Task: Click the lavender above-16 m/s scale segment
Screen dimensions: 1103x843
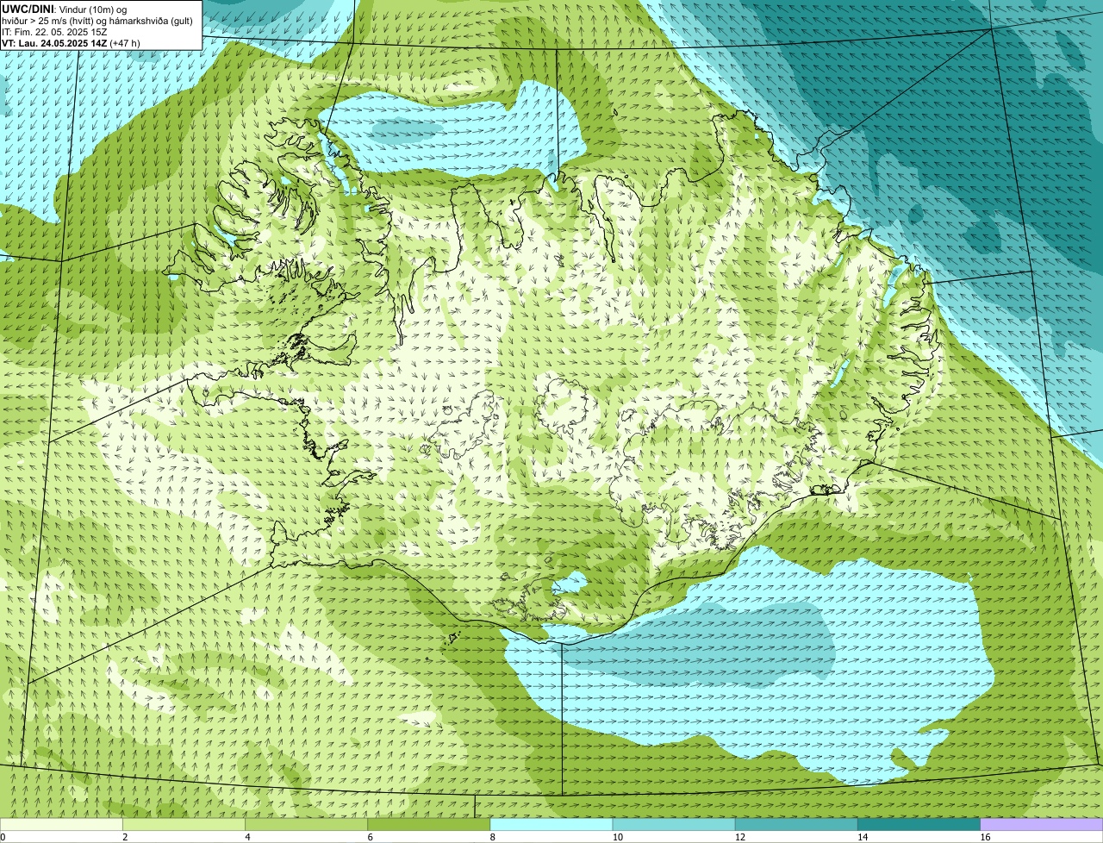Action: tap(1042, 824)
